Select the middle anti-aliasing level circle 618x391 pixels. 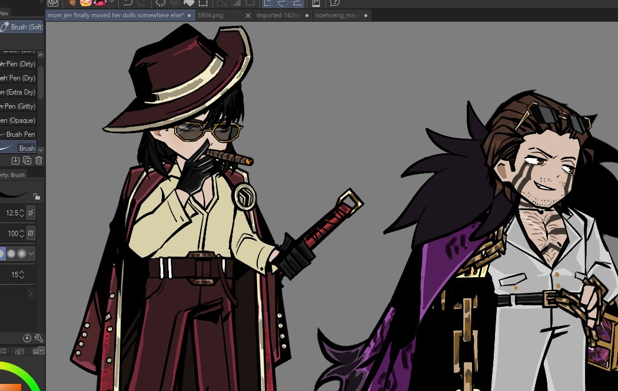click(x=11, y=254)
